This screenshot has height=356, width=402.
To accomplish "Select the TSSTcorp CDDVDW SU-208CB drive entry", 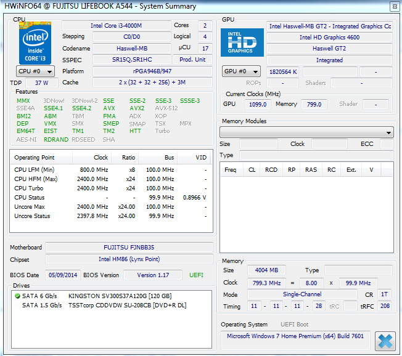I will tap(112, 305).
